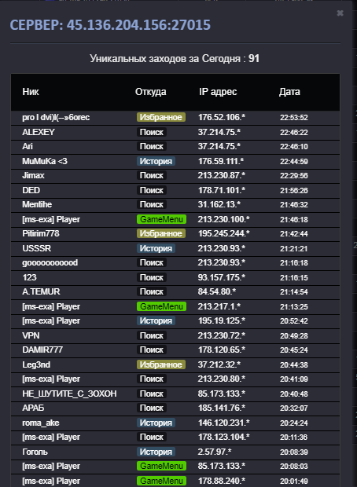
Task: Select nickname НЕ_ШУТИТЕ_С_ЗОХОН
Action: click(x=69, y=394)
